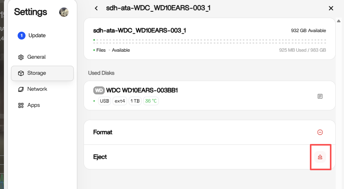This screenshot has width=344, height=189.
Task: Click the red Format icon
Action: pos(320,132)
